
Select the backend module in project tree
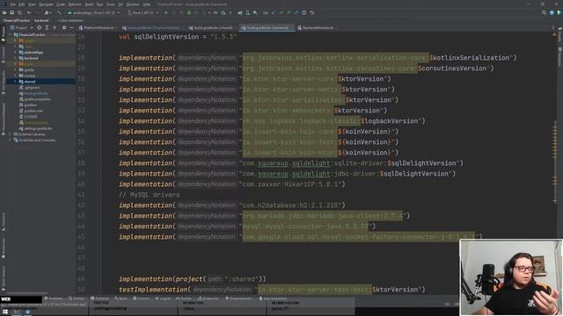pos(31,58)
